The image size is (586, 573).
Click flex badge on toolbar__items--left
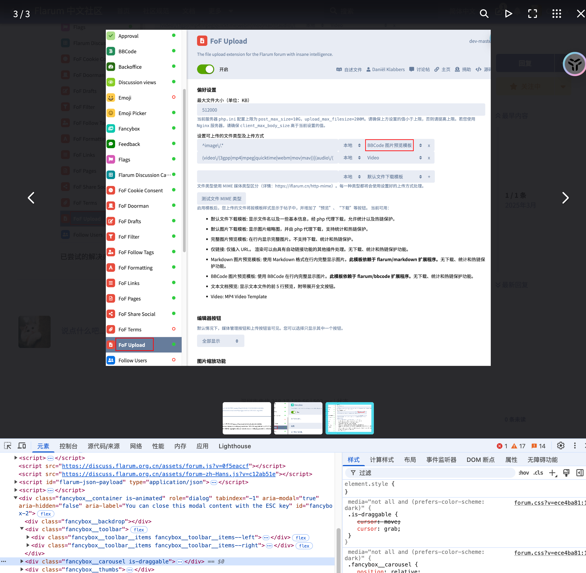(301, 538)
